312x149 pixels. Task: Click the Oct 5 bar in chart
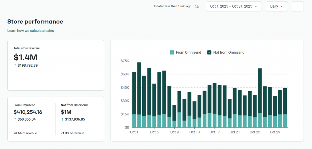click(154, 106)
